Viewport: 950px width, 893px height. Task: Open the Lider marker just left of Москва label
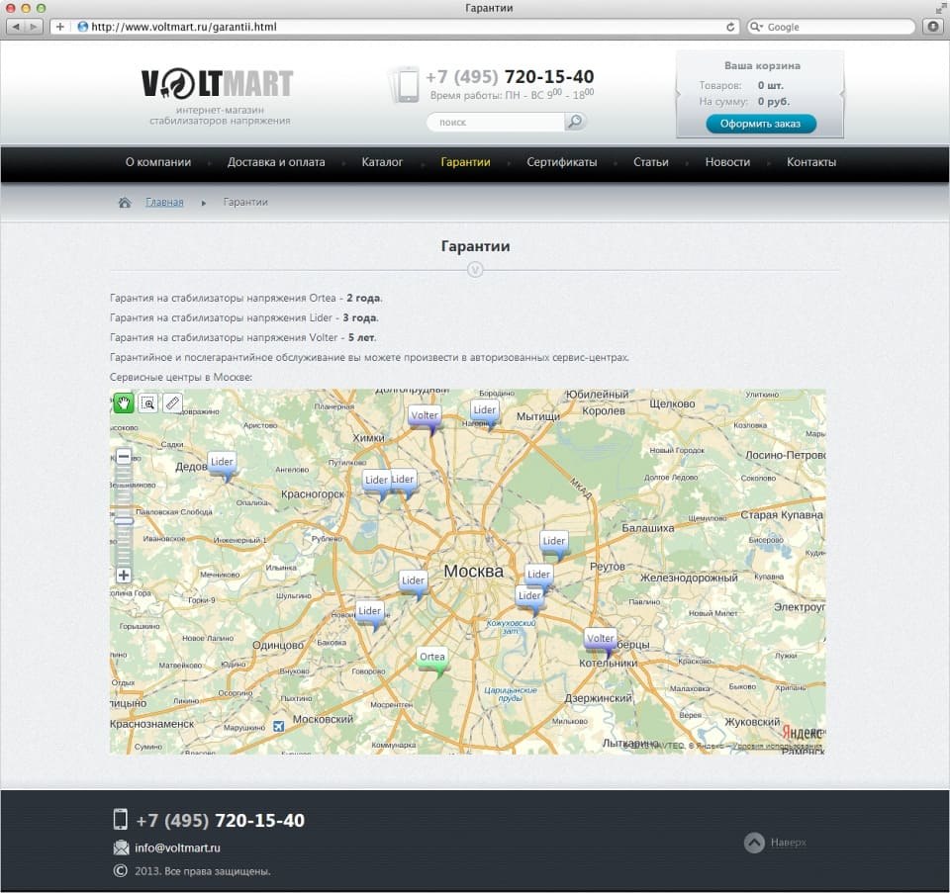[x=414, y=583]
